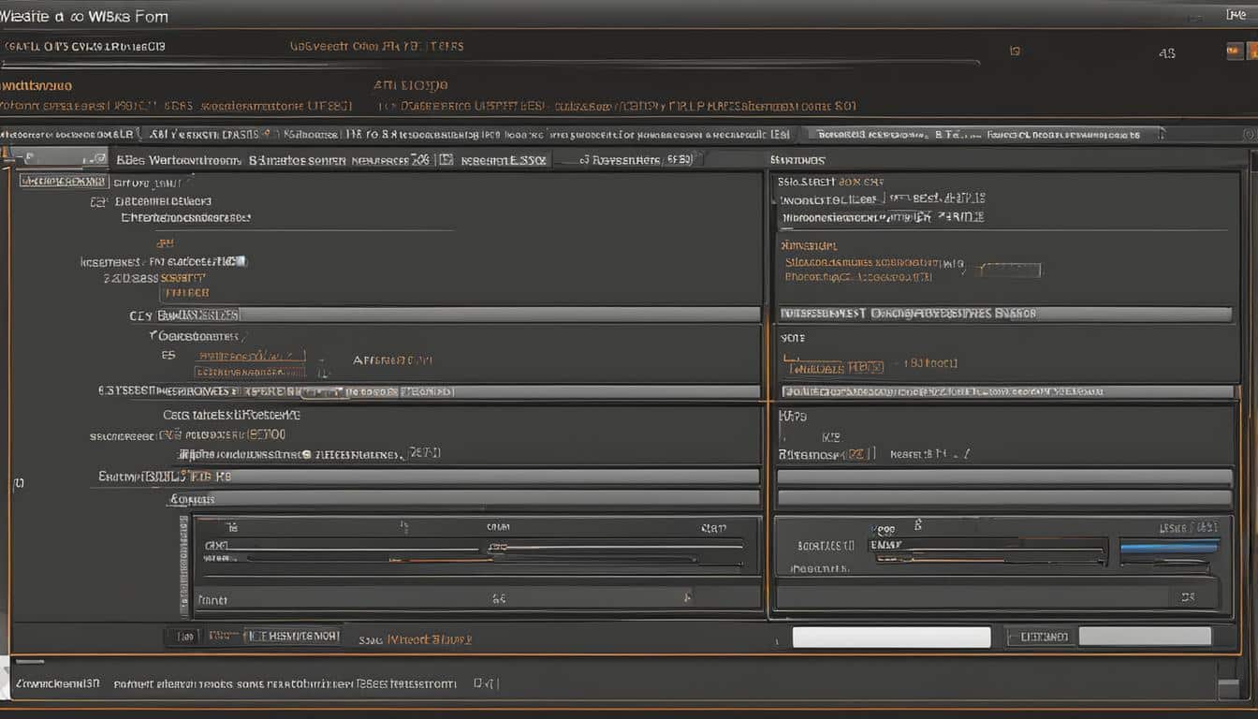Click the orange icon in the top-right header
The height and width of the screenshot is (719, 1258).
[x=1251, y=51]
